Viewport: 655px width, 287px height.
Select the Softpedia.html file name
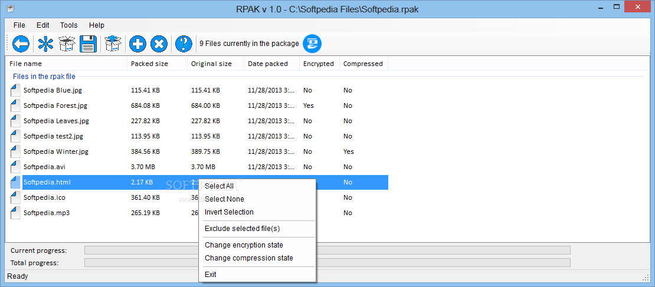point(47,182)
